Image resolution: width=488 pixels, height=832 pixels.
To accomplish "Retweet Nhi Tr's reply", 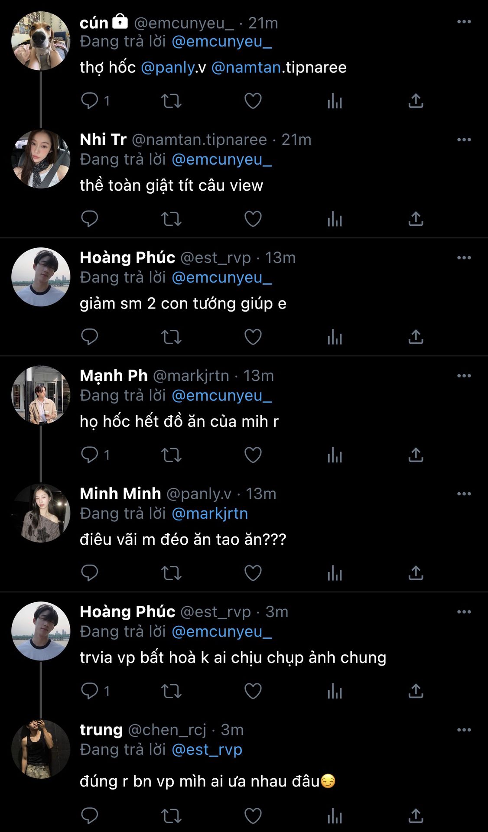I will (171, 219).
